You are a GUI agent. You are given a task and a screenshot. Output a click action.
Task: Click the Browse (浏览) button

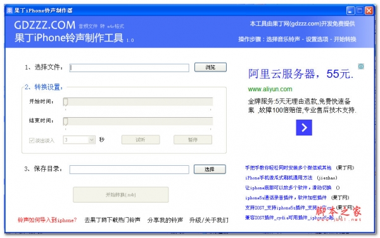pyautogui.click(x=210, y=67)
